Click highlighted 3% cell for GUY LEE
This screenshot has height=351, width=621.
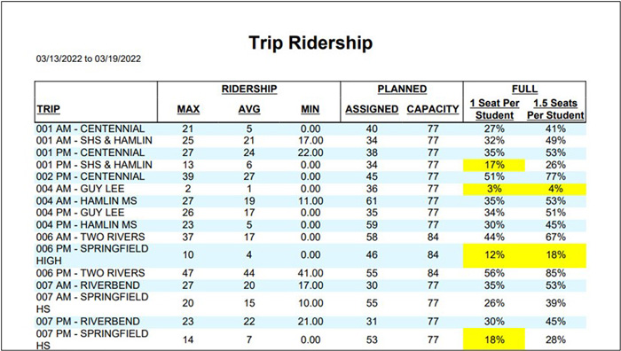[x=494, y=189]
